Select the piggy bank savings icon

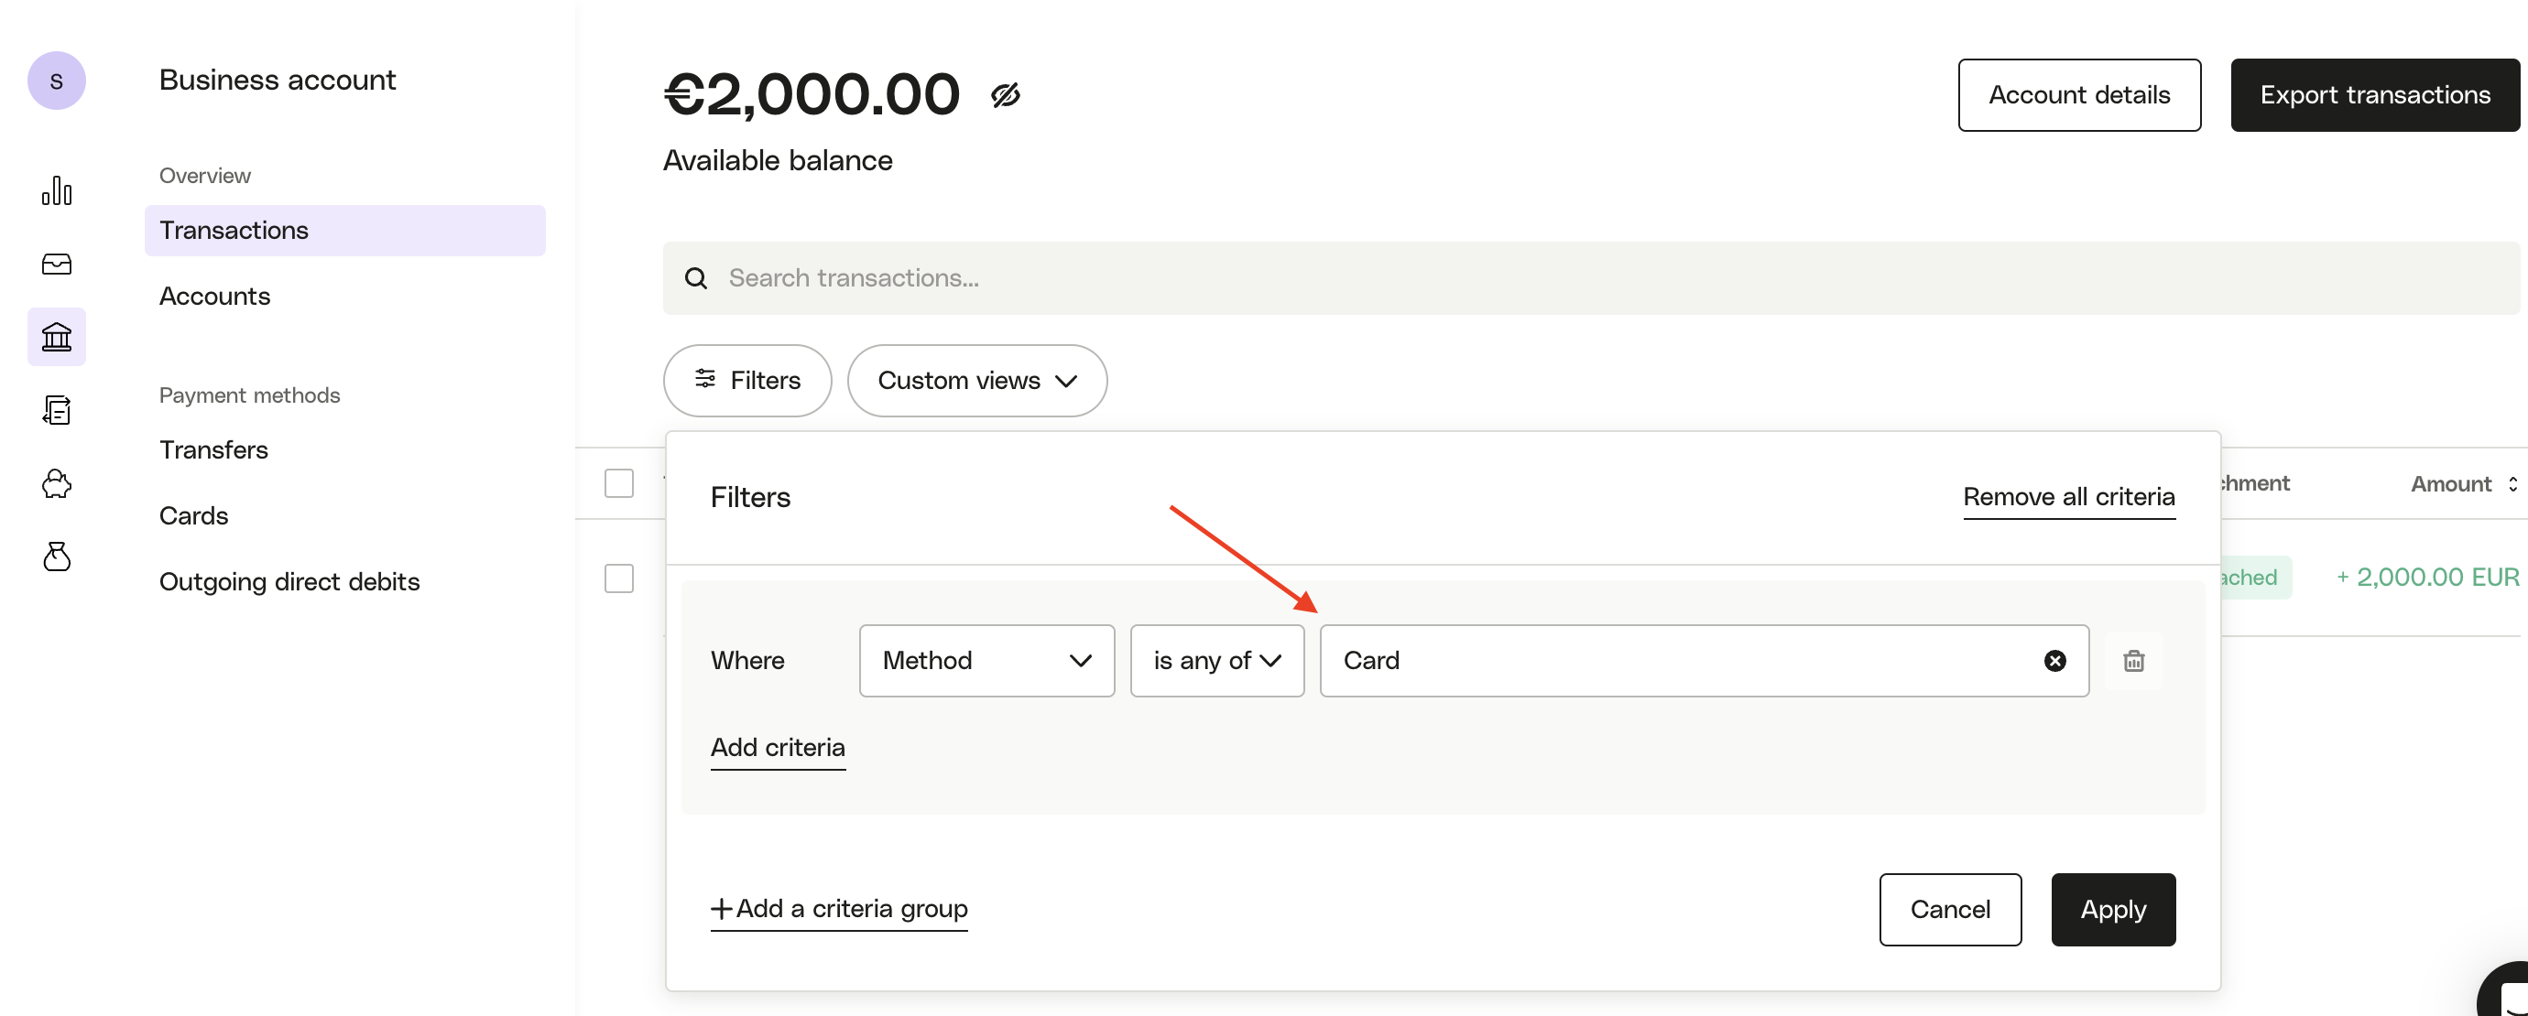[56, 482]
